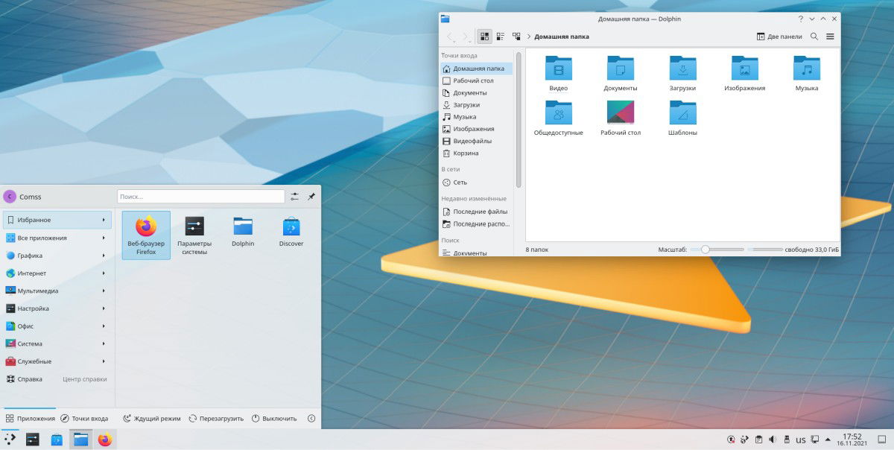
Task: Open Dolphin hamburger menu
Action: click(x=830, y=37)
